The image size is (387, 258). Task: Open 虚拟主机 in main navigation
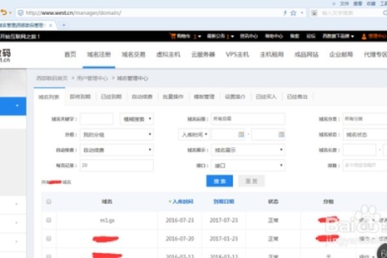[168, 54]
